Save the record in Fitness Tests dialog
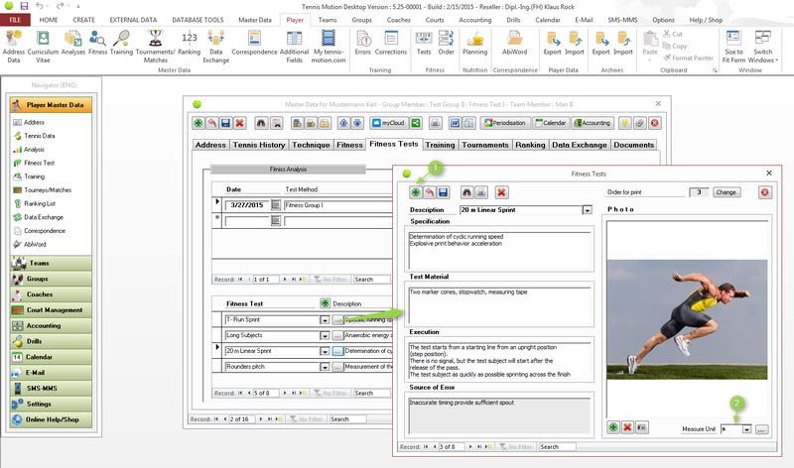Screen dimensions: 794x468 coord(443,192)
